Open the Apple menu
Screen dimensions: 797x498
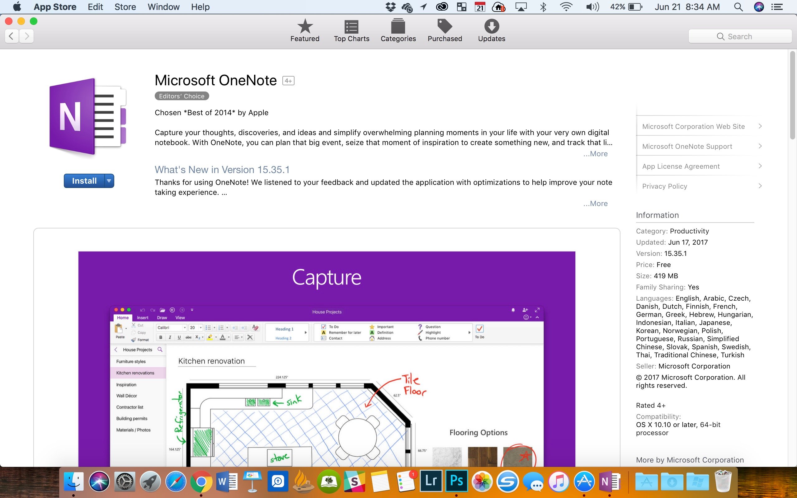point(17,7)
